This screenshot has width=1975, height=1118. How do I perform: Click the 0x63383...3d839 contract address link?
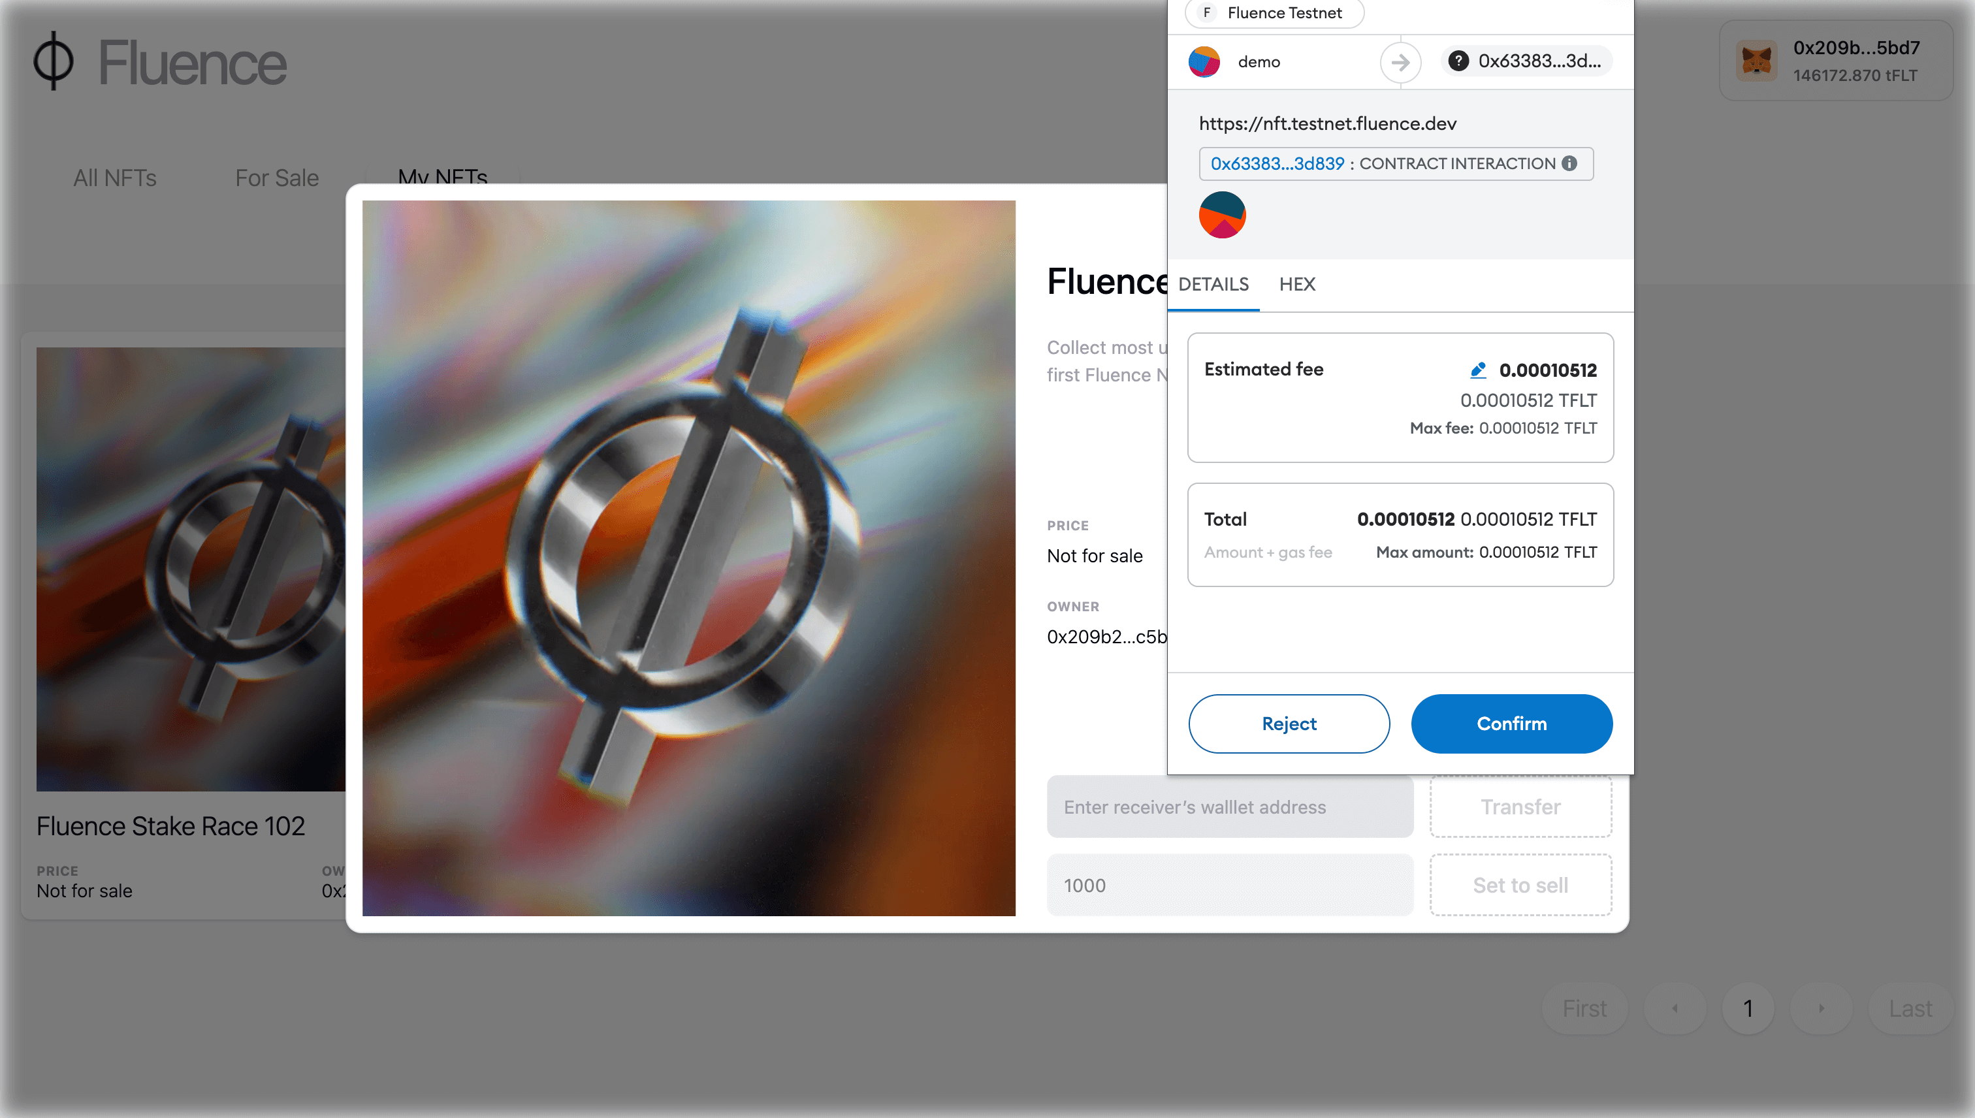1277,163
